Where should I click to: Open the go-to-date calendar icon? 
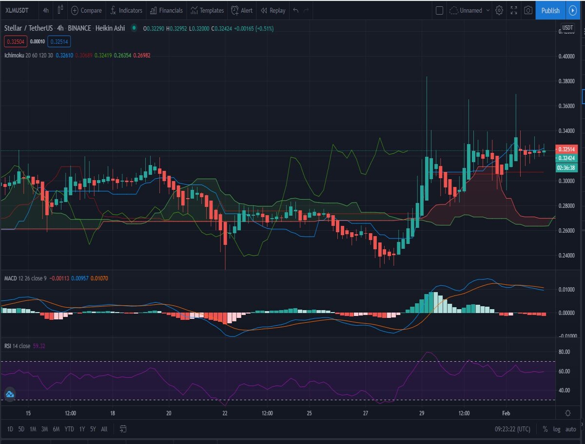[x=123, y=429]
